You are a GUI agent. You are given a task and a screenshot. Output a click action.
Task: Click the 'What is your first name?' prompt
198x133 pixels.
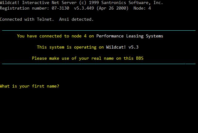point(29,86)
